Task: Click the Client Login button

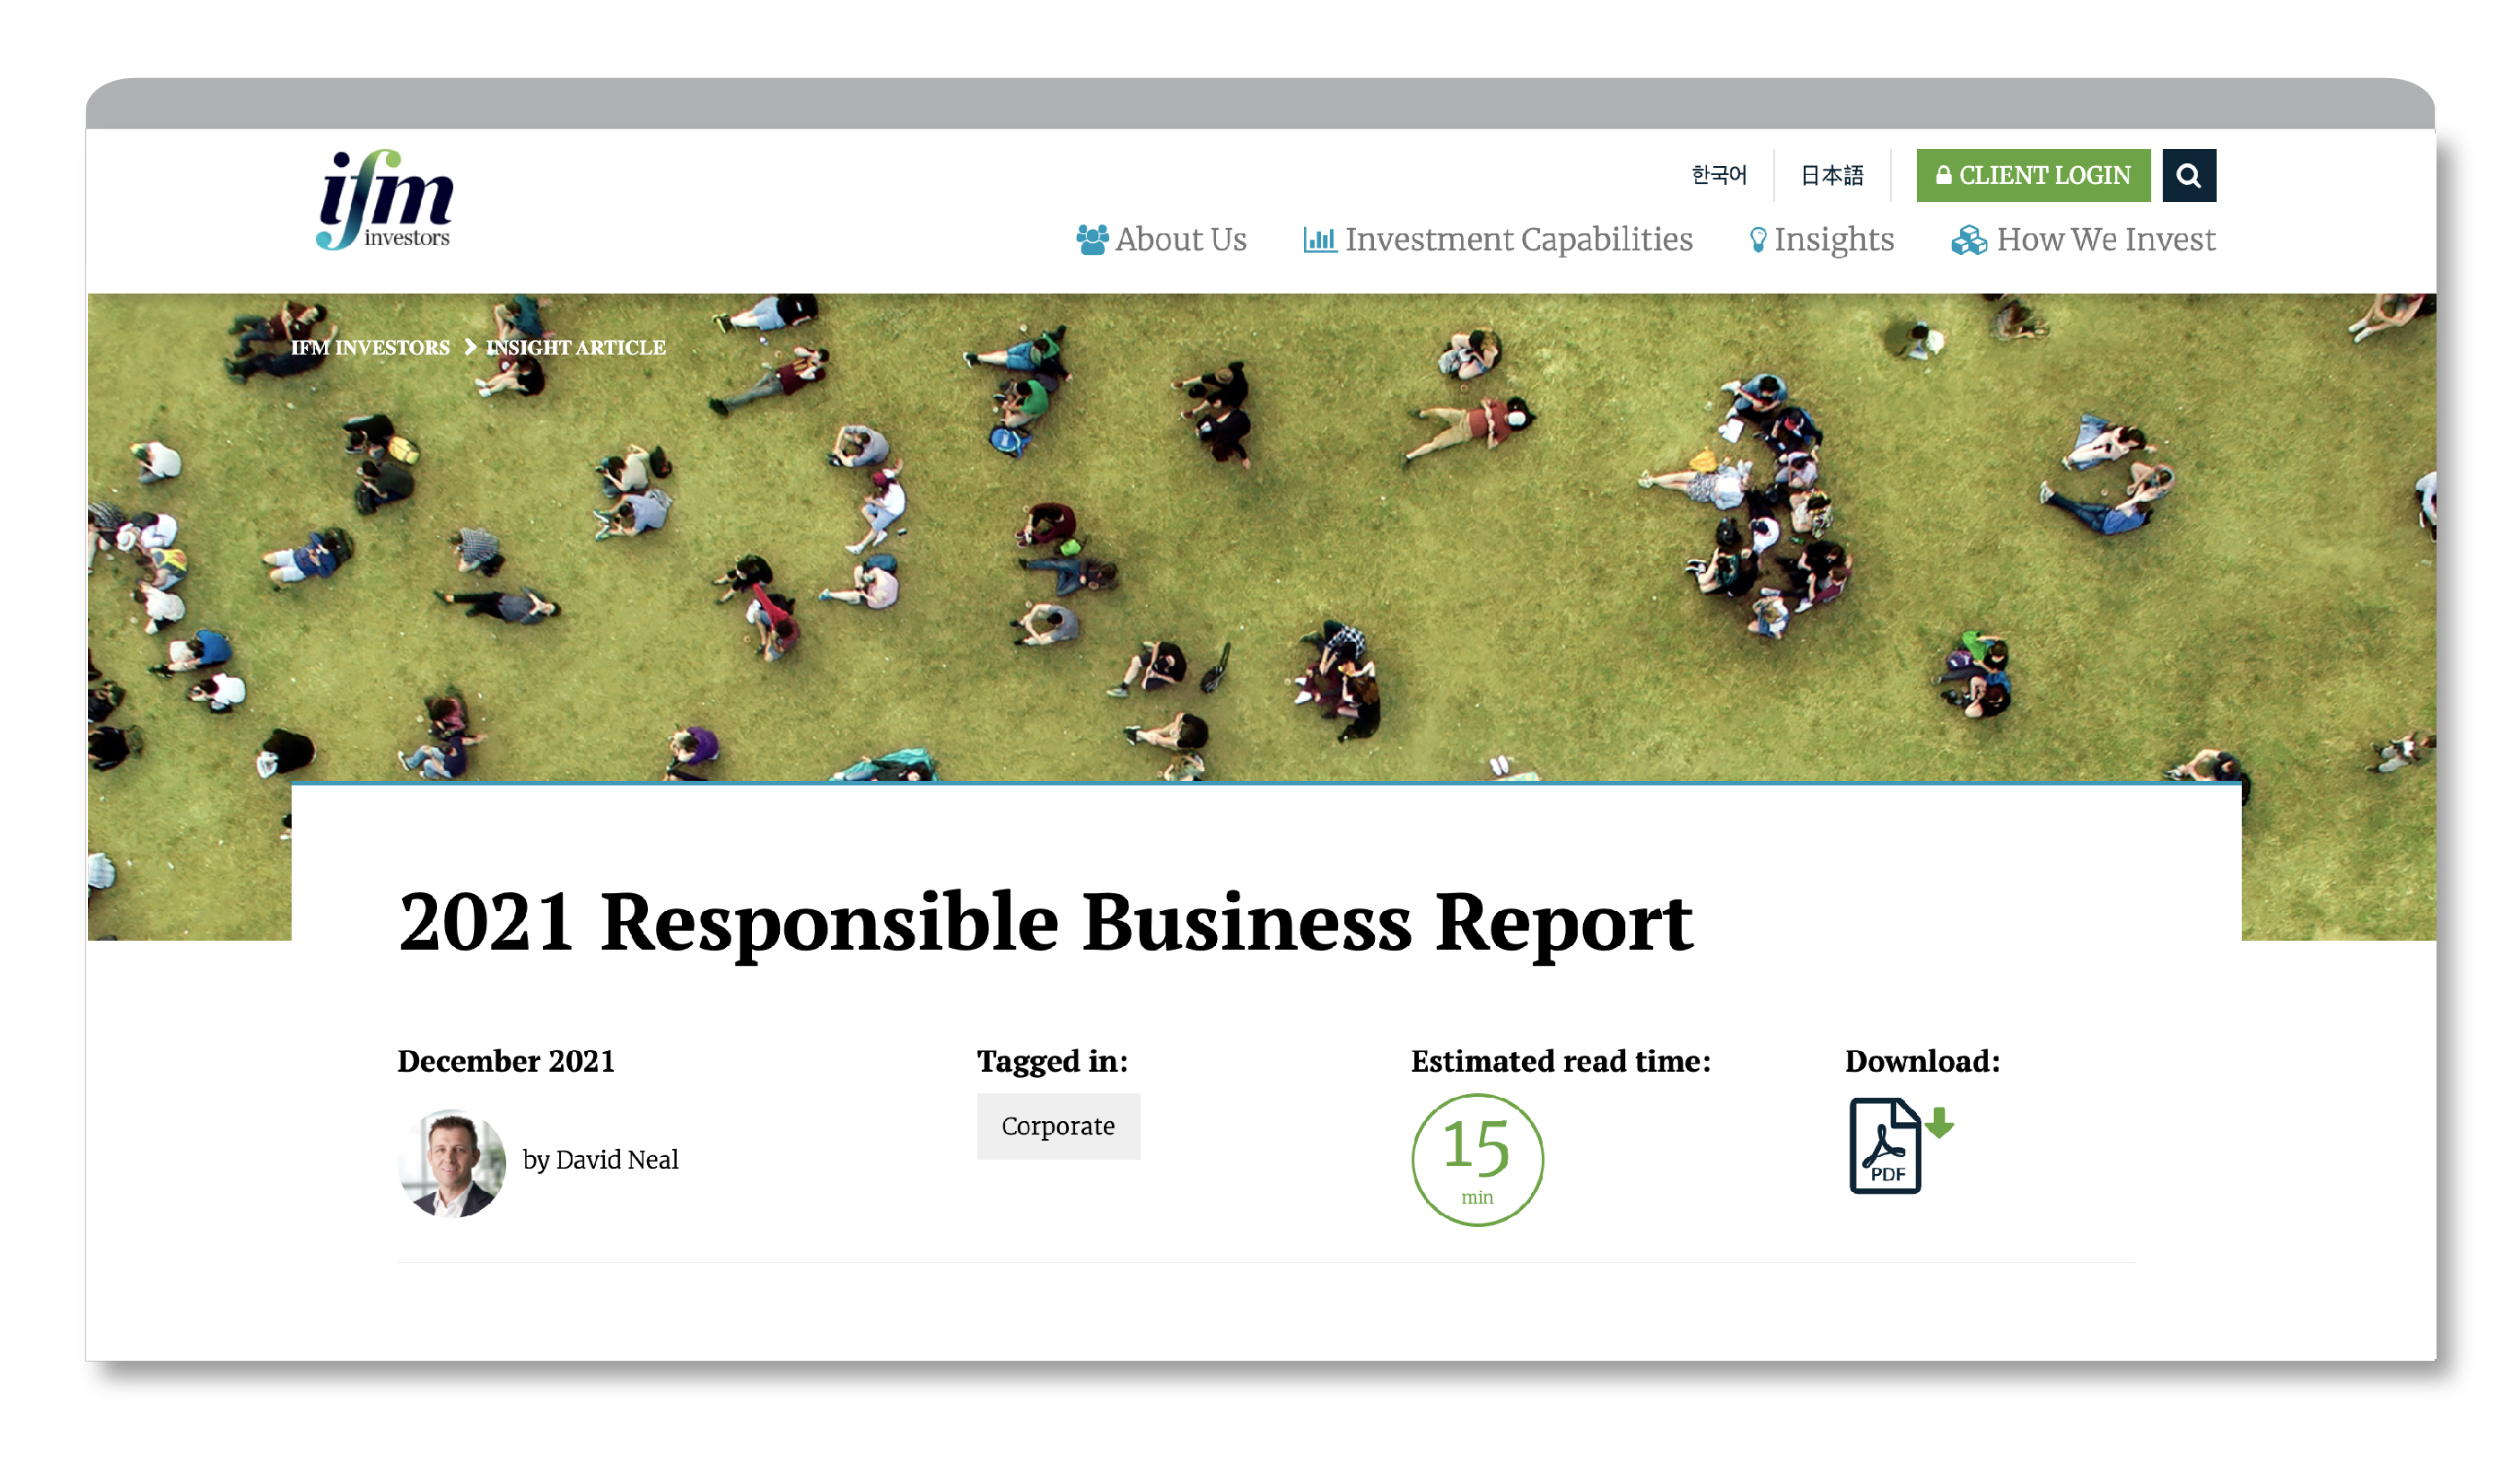Action: click(x=2033, y=175)
